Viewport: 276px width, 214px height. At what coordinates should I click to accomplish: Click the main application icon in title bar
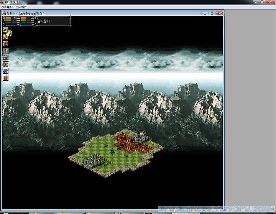(2, 2)
